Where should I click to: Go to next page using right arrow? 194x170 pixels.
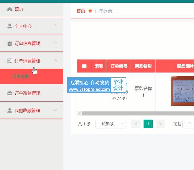click(x=160, y=124)
